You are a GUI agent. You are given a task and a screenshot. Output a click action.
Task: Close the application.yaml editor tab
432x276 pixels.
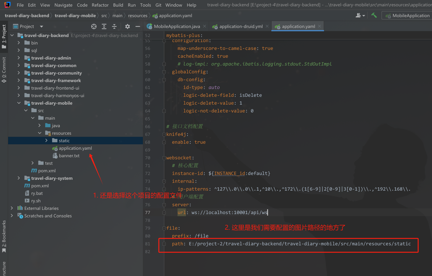click(319, 26)
